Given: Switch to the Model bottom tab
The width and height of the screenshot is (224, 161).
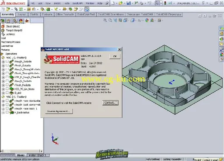Looking at the screenshot, I should pos(21,155).
